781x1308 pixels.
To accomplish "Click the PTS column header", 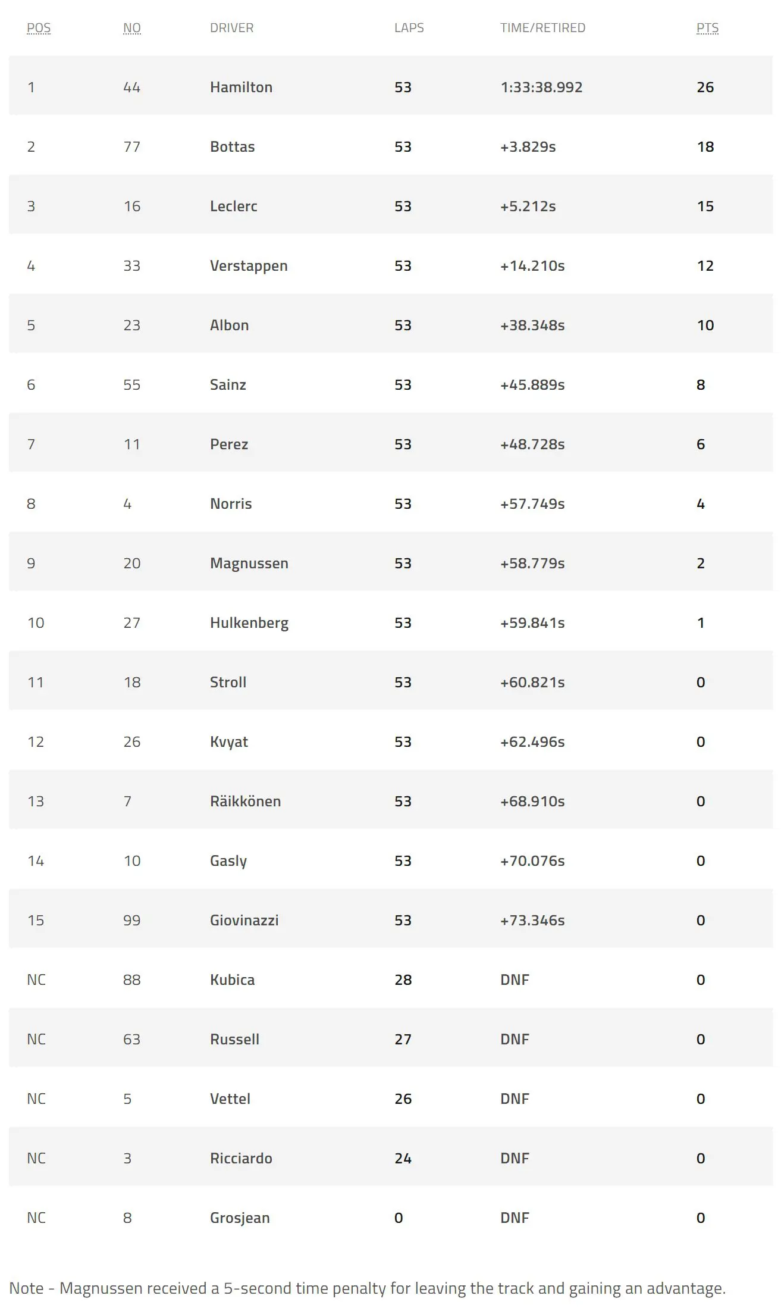I will pos(707,28).
